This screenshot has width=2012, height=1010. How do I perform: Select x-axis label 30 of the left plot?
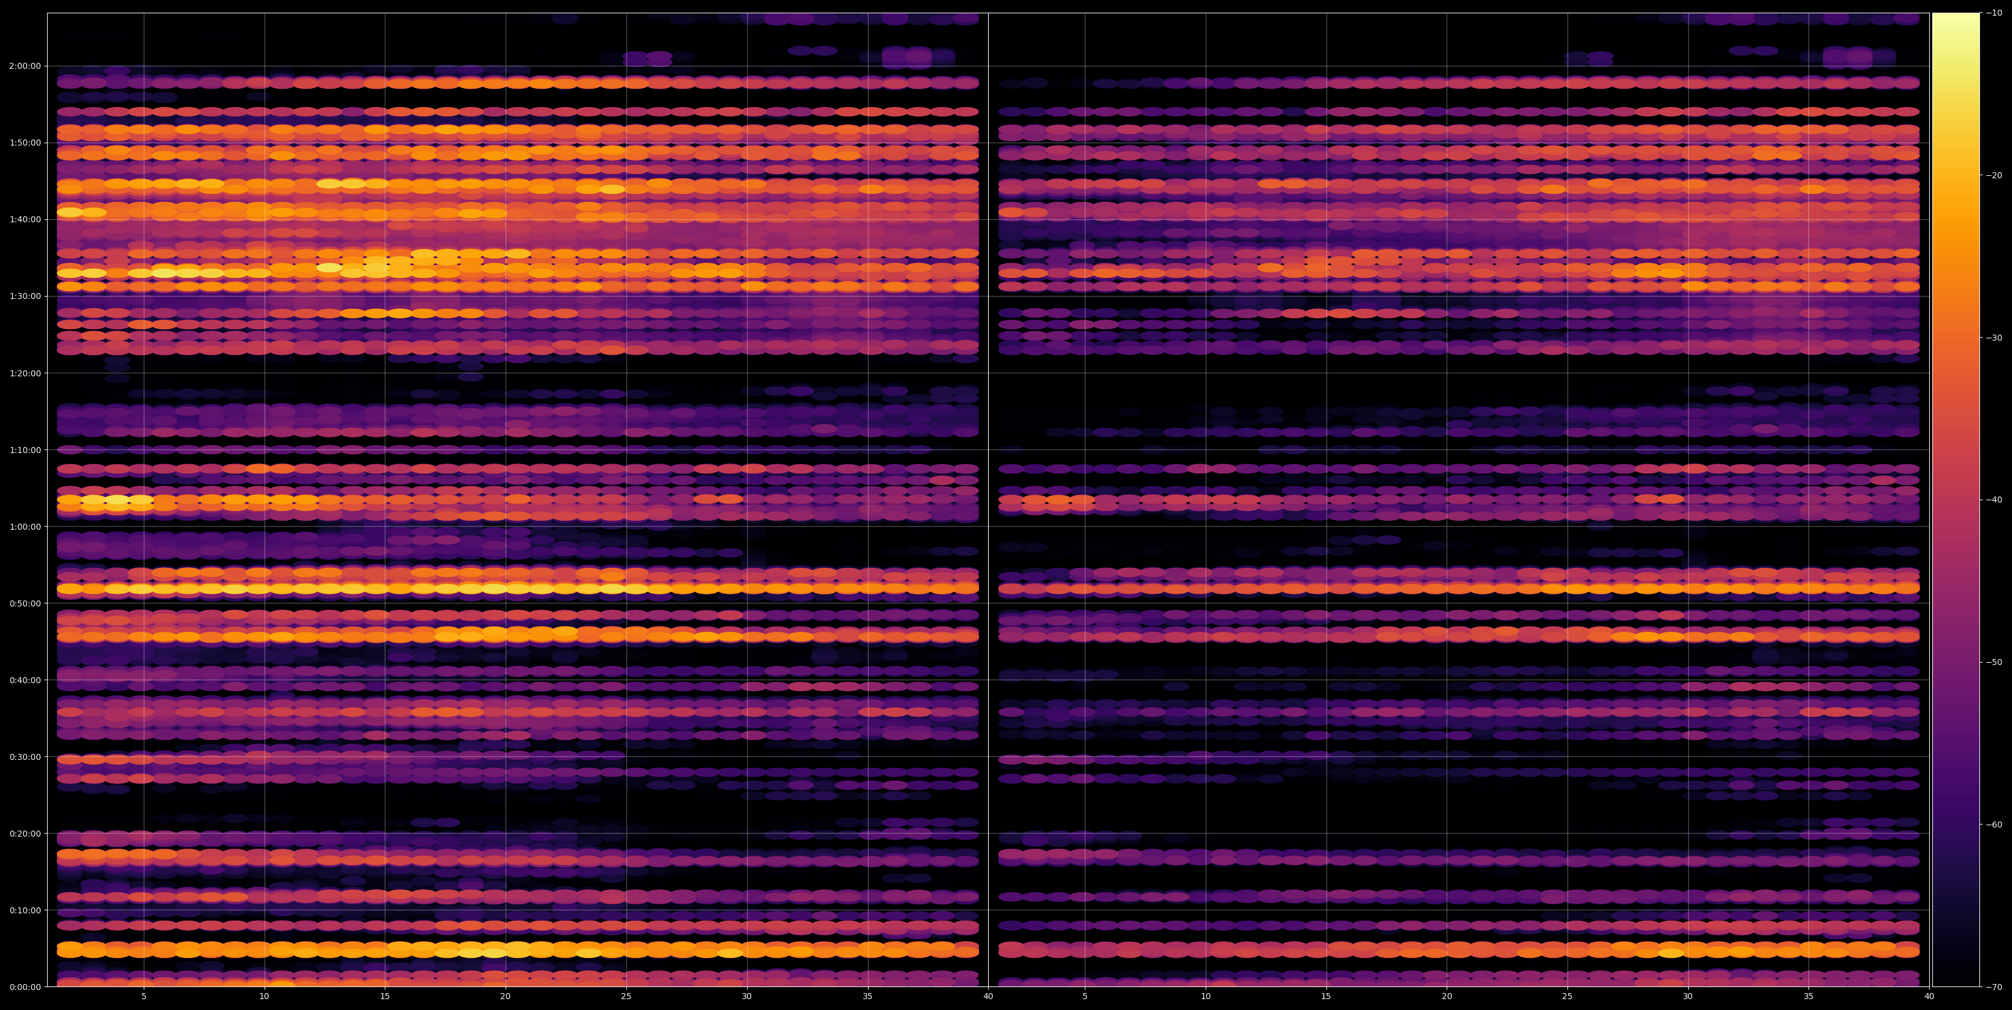click(x=747, y=997)
